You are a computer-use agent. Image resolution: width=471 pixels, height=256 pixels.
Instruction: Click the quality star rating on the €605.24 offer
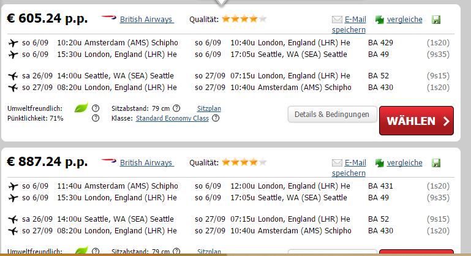[244, 20]
